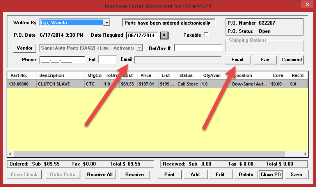Click 'Parts have been ordered electronically' notice
The image size is (316, 187).
pos(169,23)
